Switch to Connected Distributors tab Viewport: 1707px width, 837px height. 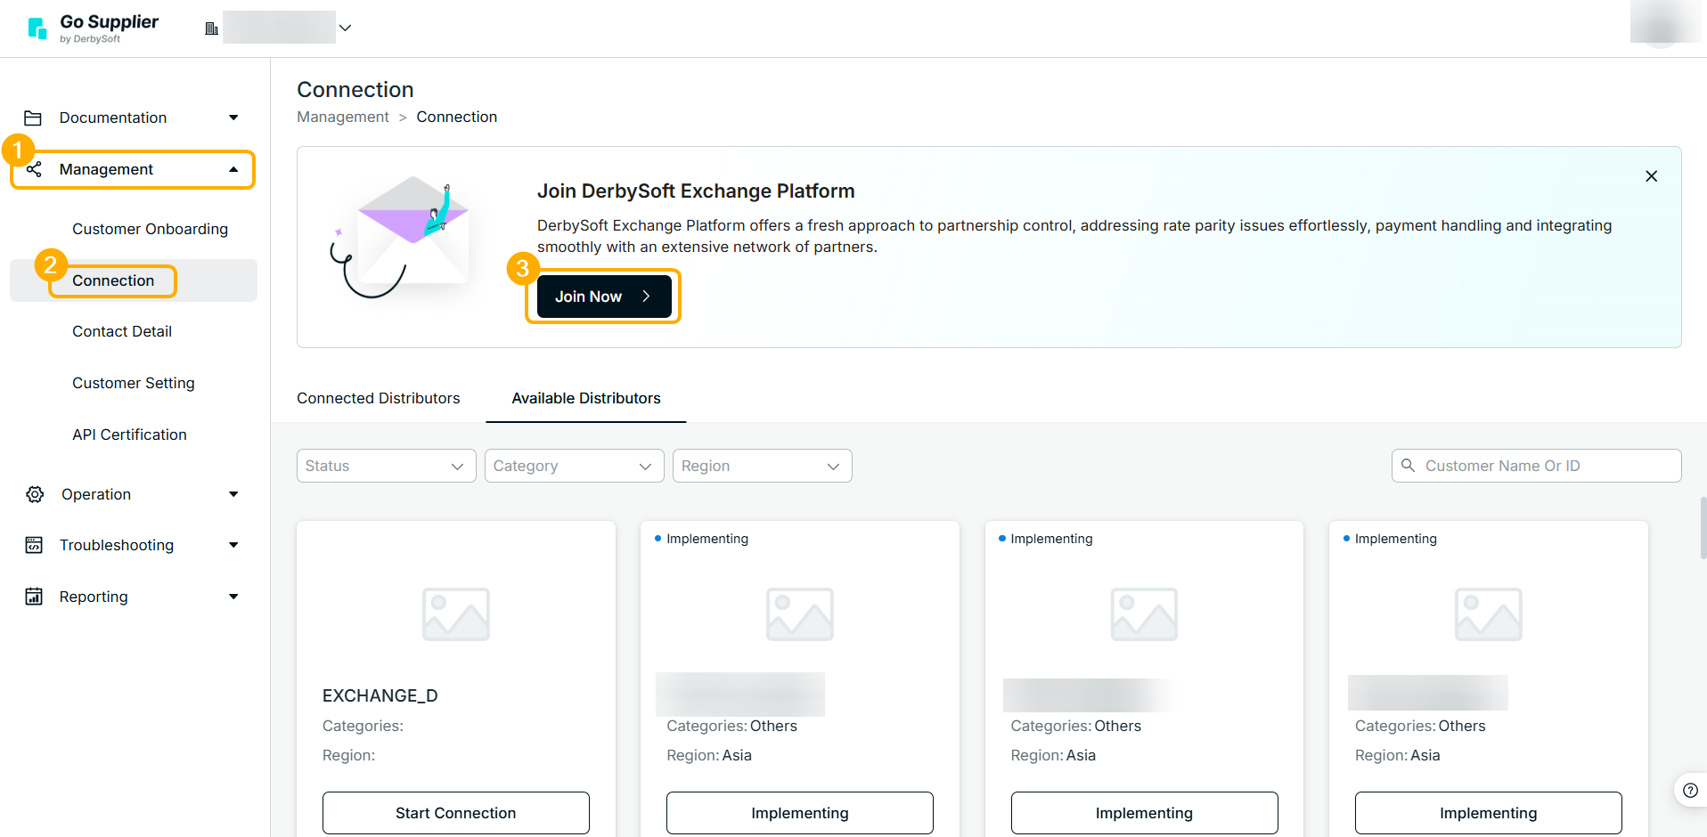[x=378, y=398]
